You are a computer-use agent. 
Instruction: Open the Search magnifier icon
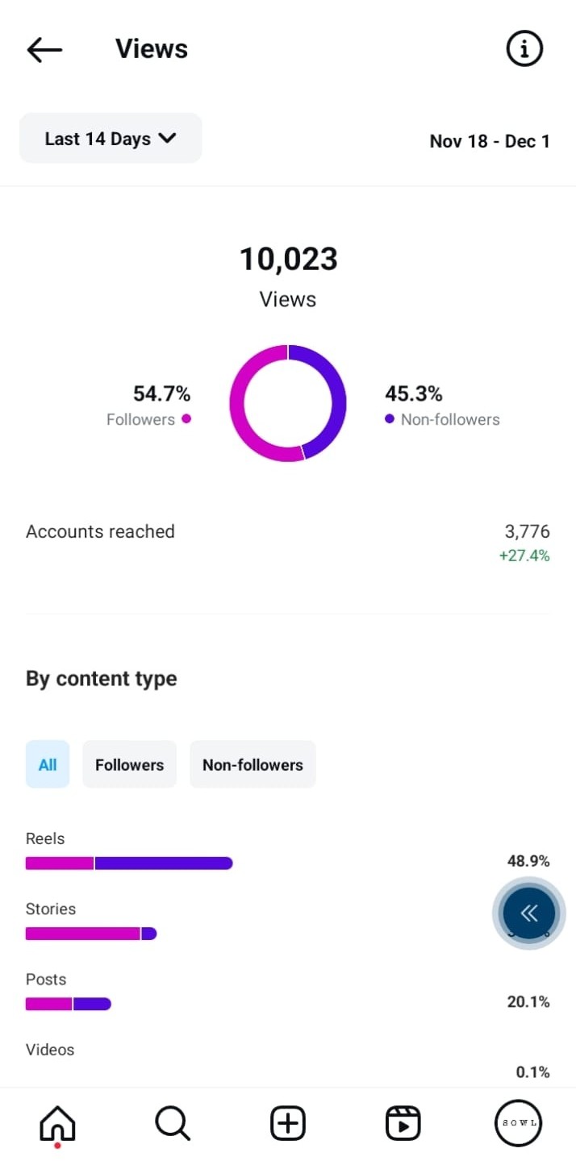173,1123
